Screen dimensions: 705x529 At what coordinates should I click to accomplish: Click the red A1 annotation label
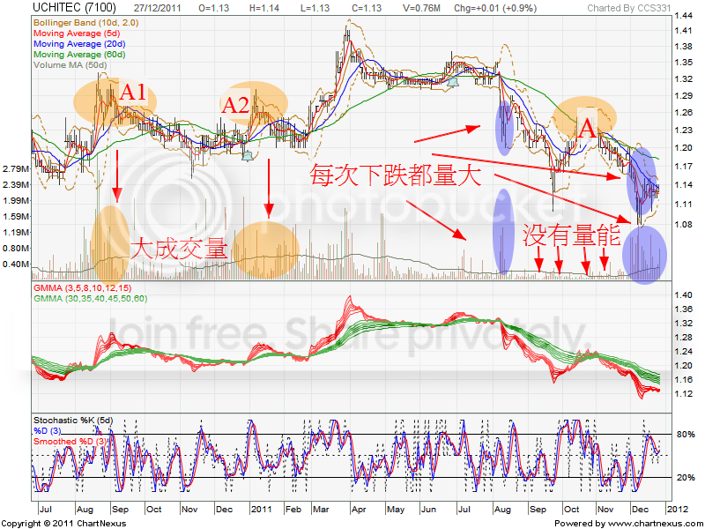[138, 92]
